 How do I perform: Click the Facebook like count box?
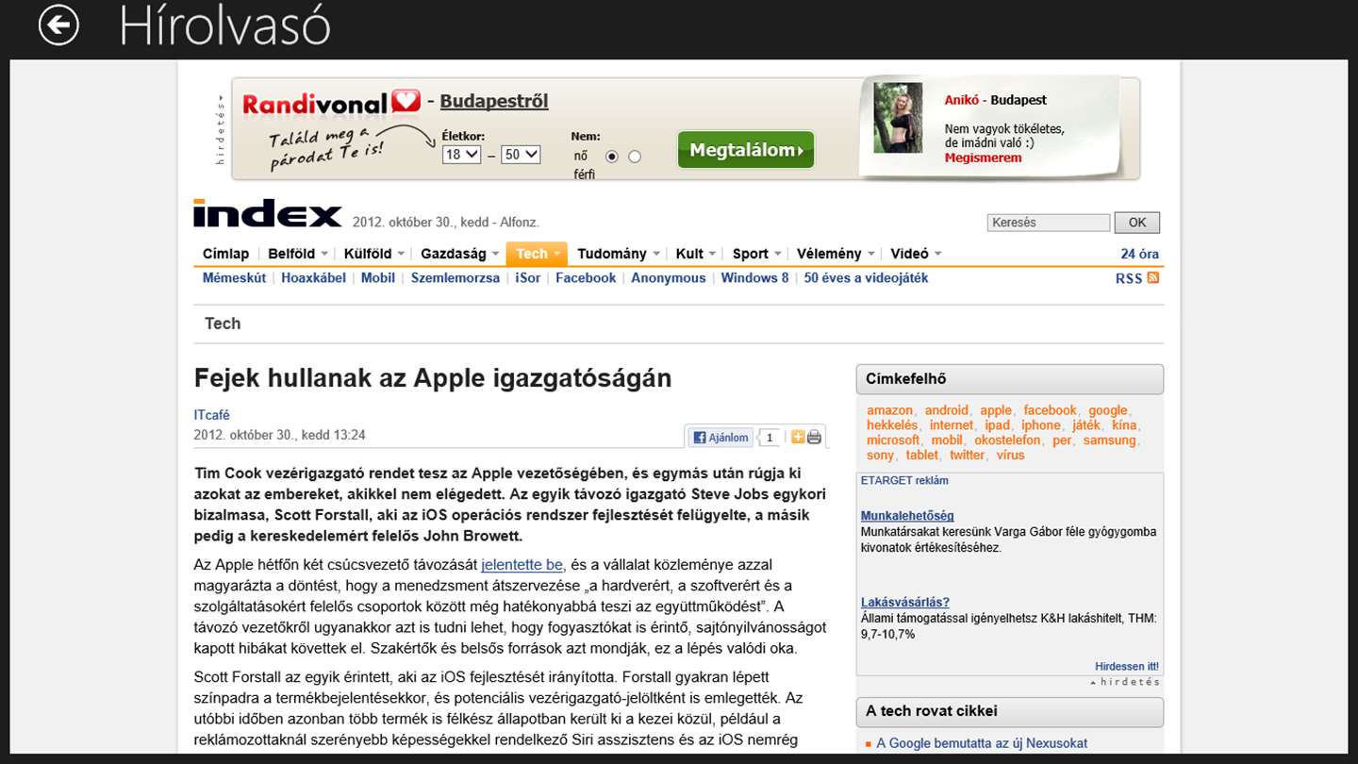pos(770,438)
